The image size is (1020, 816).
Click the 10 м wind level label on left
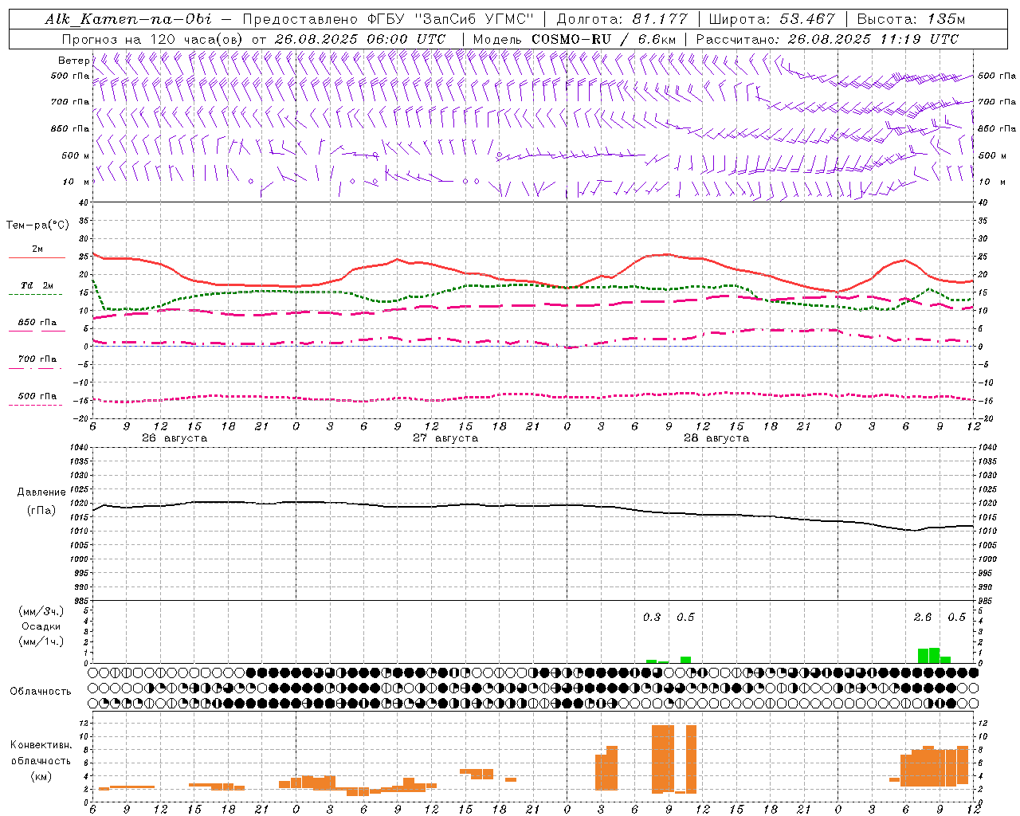pos(75,182)
